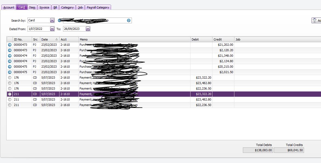This screenshot has height=163, width=321.
Task: Open transaction arrow for $20,215.00 credit row
Action: (10, 67)
